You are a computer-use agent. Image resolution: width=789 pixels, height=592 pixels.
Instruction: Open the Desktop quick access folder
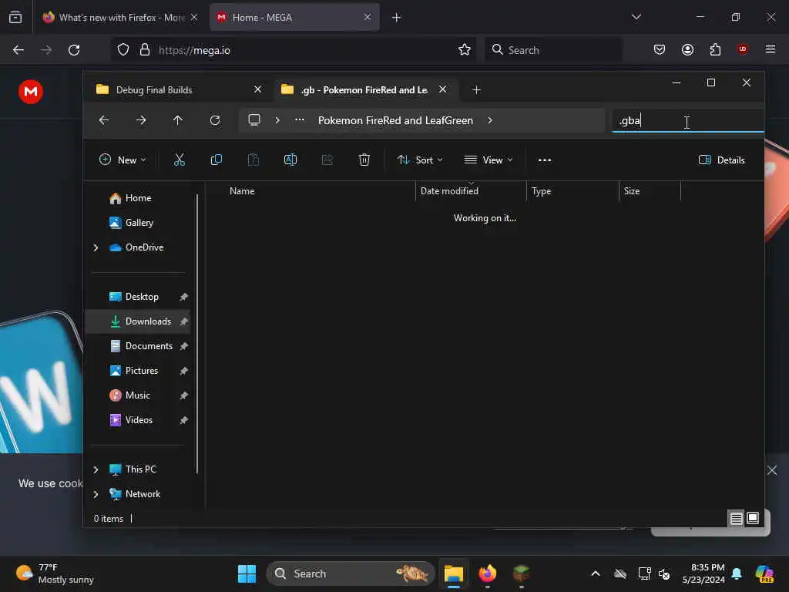click(140, 297)
